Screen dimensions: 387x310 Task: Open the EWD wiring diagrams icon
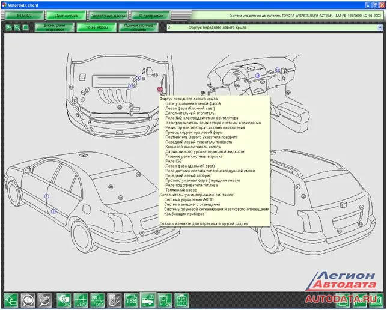coord(81,300)
